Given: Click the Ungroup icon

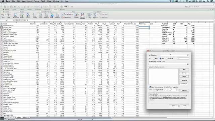Looking at the screenshot, I should (95, 15).
